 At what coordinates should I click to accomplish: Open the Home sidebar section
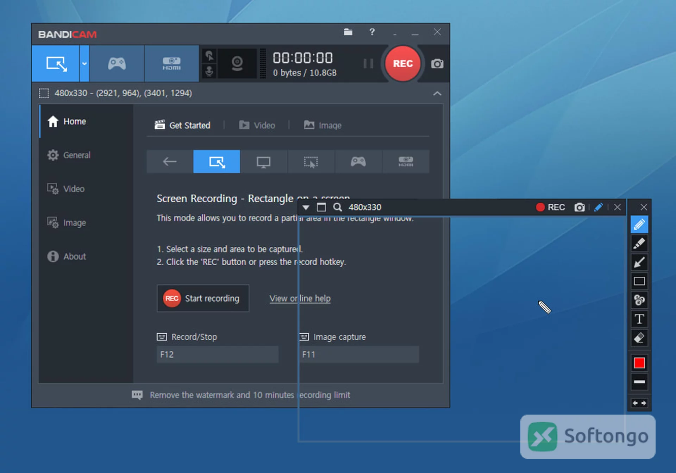86,121
